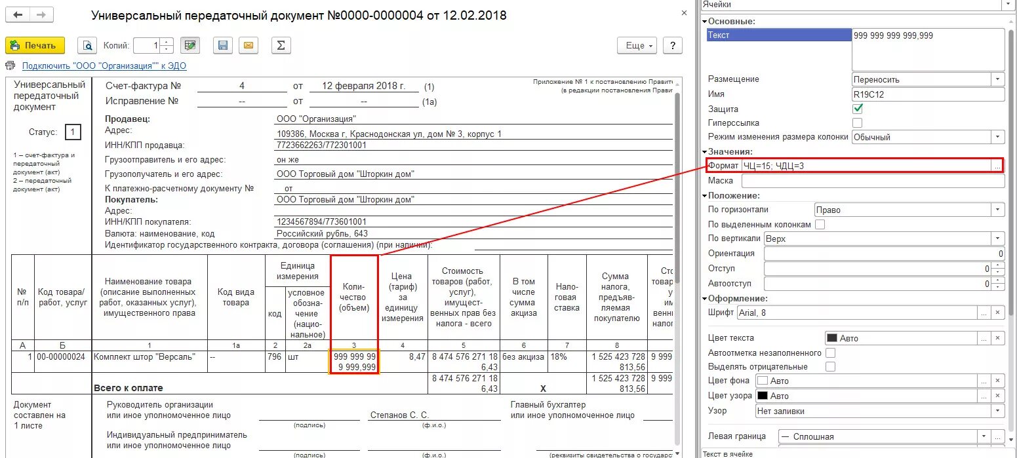Open the Ячейки object dropdown at panel top
This screenshot has height=458, width=1017.
click(x=1007, y=5)
